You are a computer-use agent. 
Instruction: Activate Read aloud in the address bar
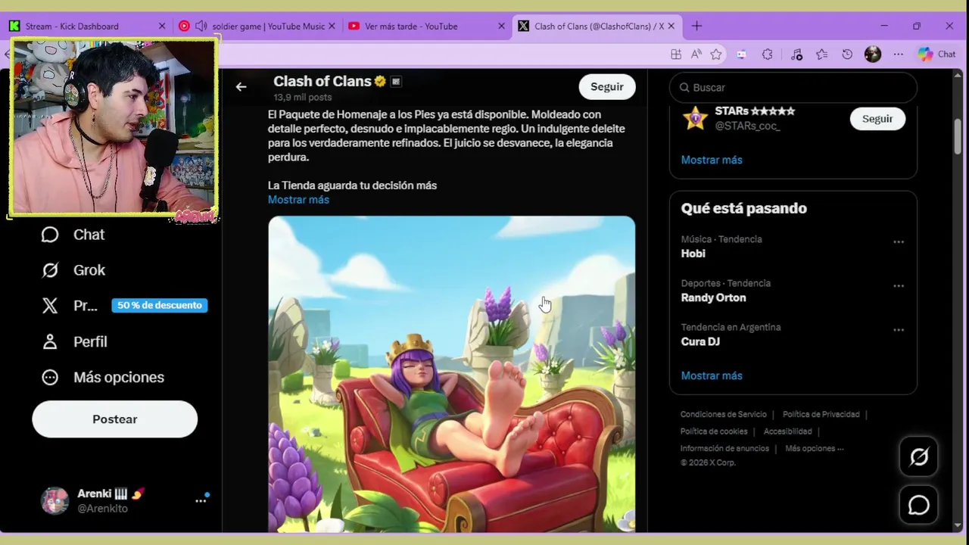(696, 54)
